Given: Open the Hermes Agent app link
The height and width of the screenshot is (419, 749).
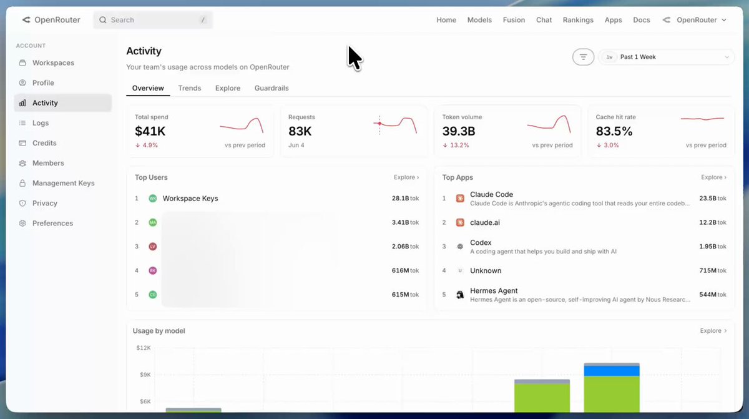Looking at the screenshot, I should click(494, 291).
